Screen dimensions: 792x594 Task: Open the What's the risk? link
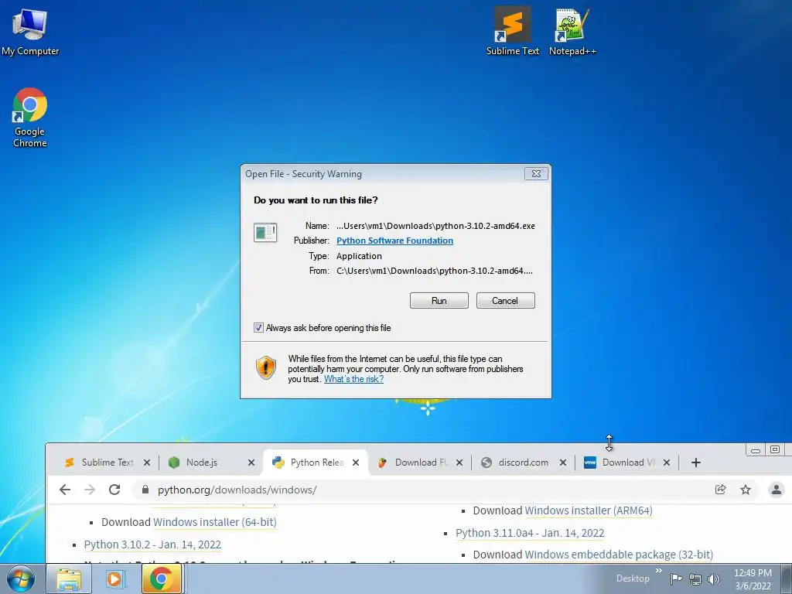point(353,379)
